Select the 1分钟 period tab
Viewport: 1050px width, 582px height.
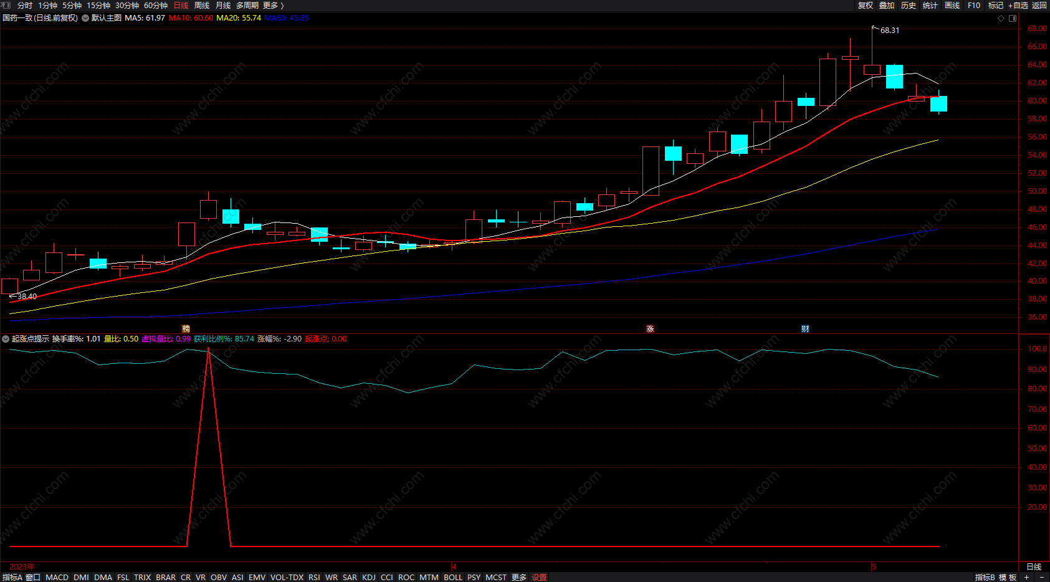[47, 5]
